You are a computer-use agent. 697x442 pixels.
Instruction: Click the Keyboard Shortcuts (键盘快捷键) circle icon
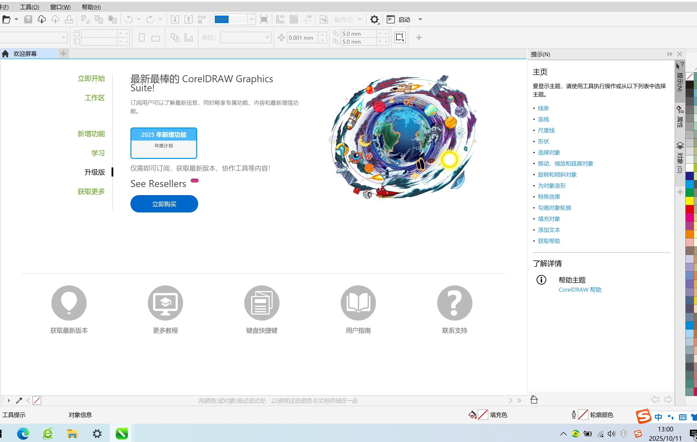262,303
